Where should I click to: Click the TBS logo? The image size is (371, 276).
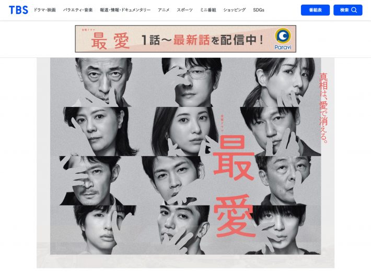(x=18, y=10)
